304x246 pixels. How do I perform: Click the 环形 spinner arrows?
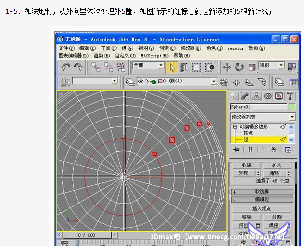[x=258, y=173]
